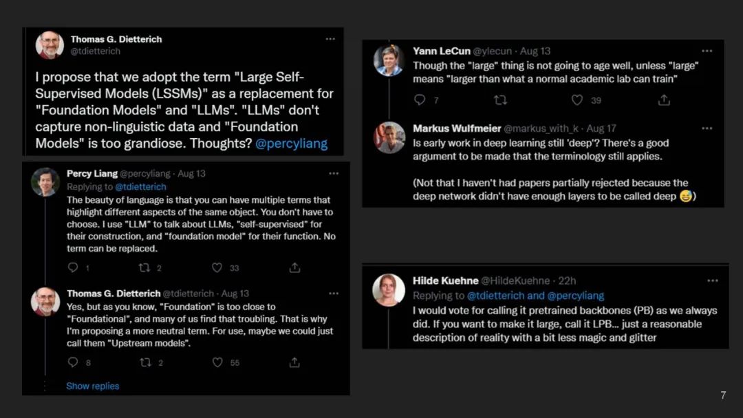Open more options menu on Yann LeCun's tweet
This screenshot has width=743, height=418.
click(x=707, y=51)
